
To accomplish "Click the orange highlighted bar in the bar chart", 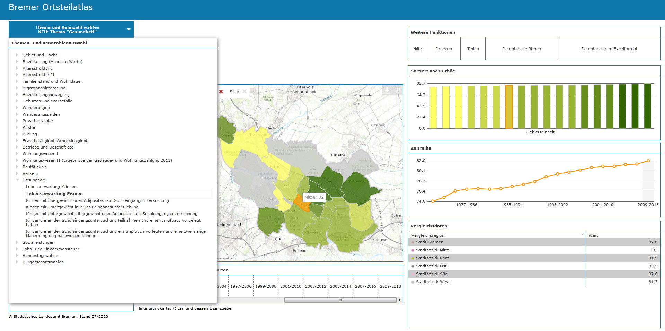I will [508, 107].
